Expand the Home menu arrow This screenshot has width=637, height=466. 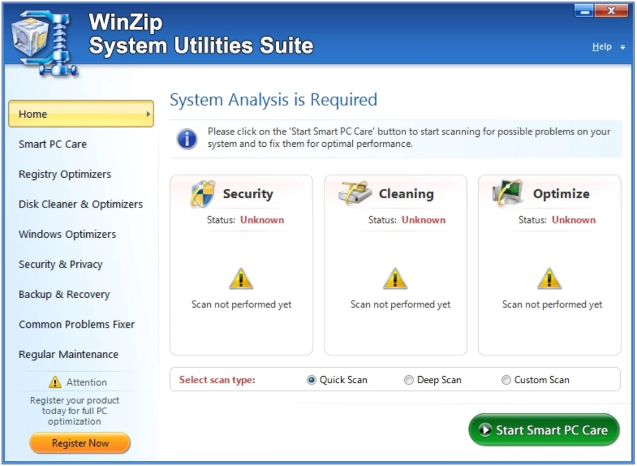(148, 114)
